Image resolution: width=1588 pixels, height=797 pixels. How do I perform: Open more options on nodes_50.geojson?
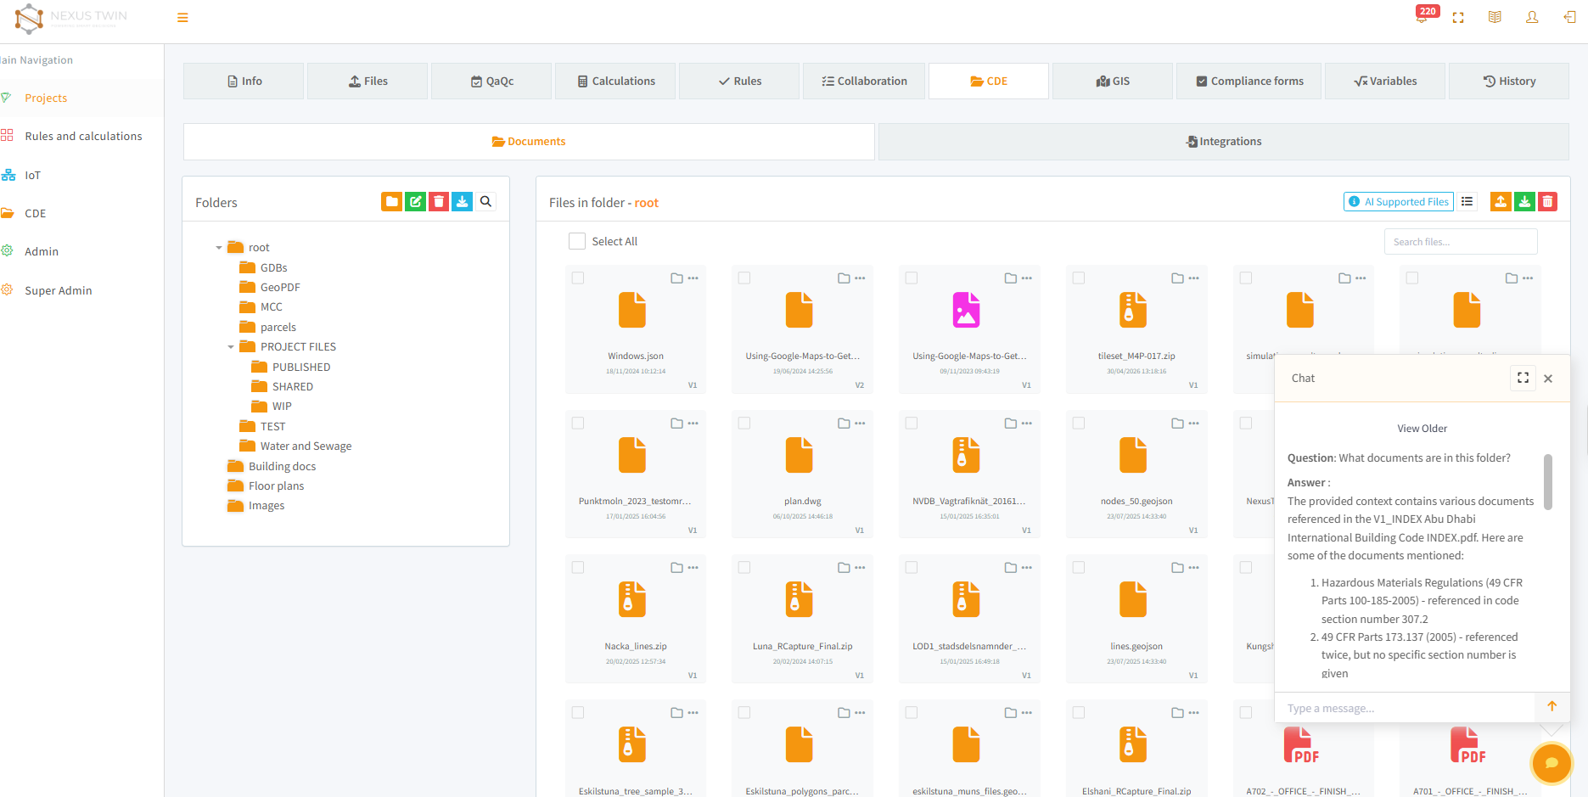point(1194,424)
